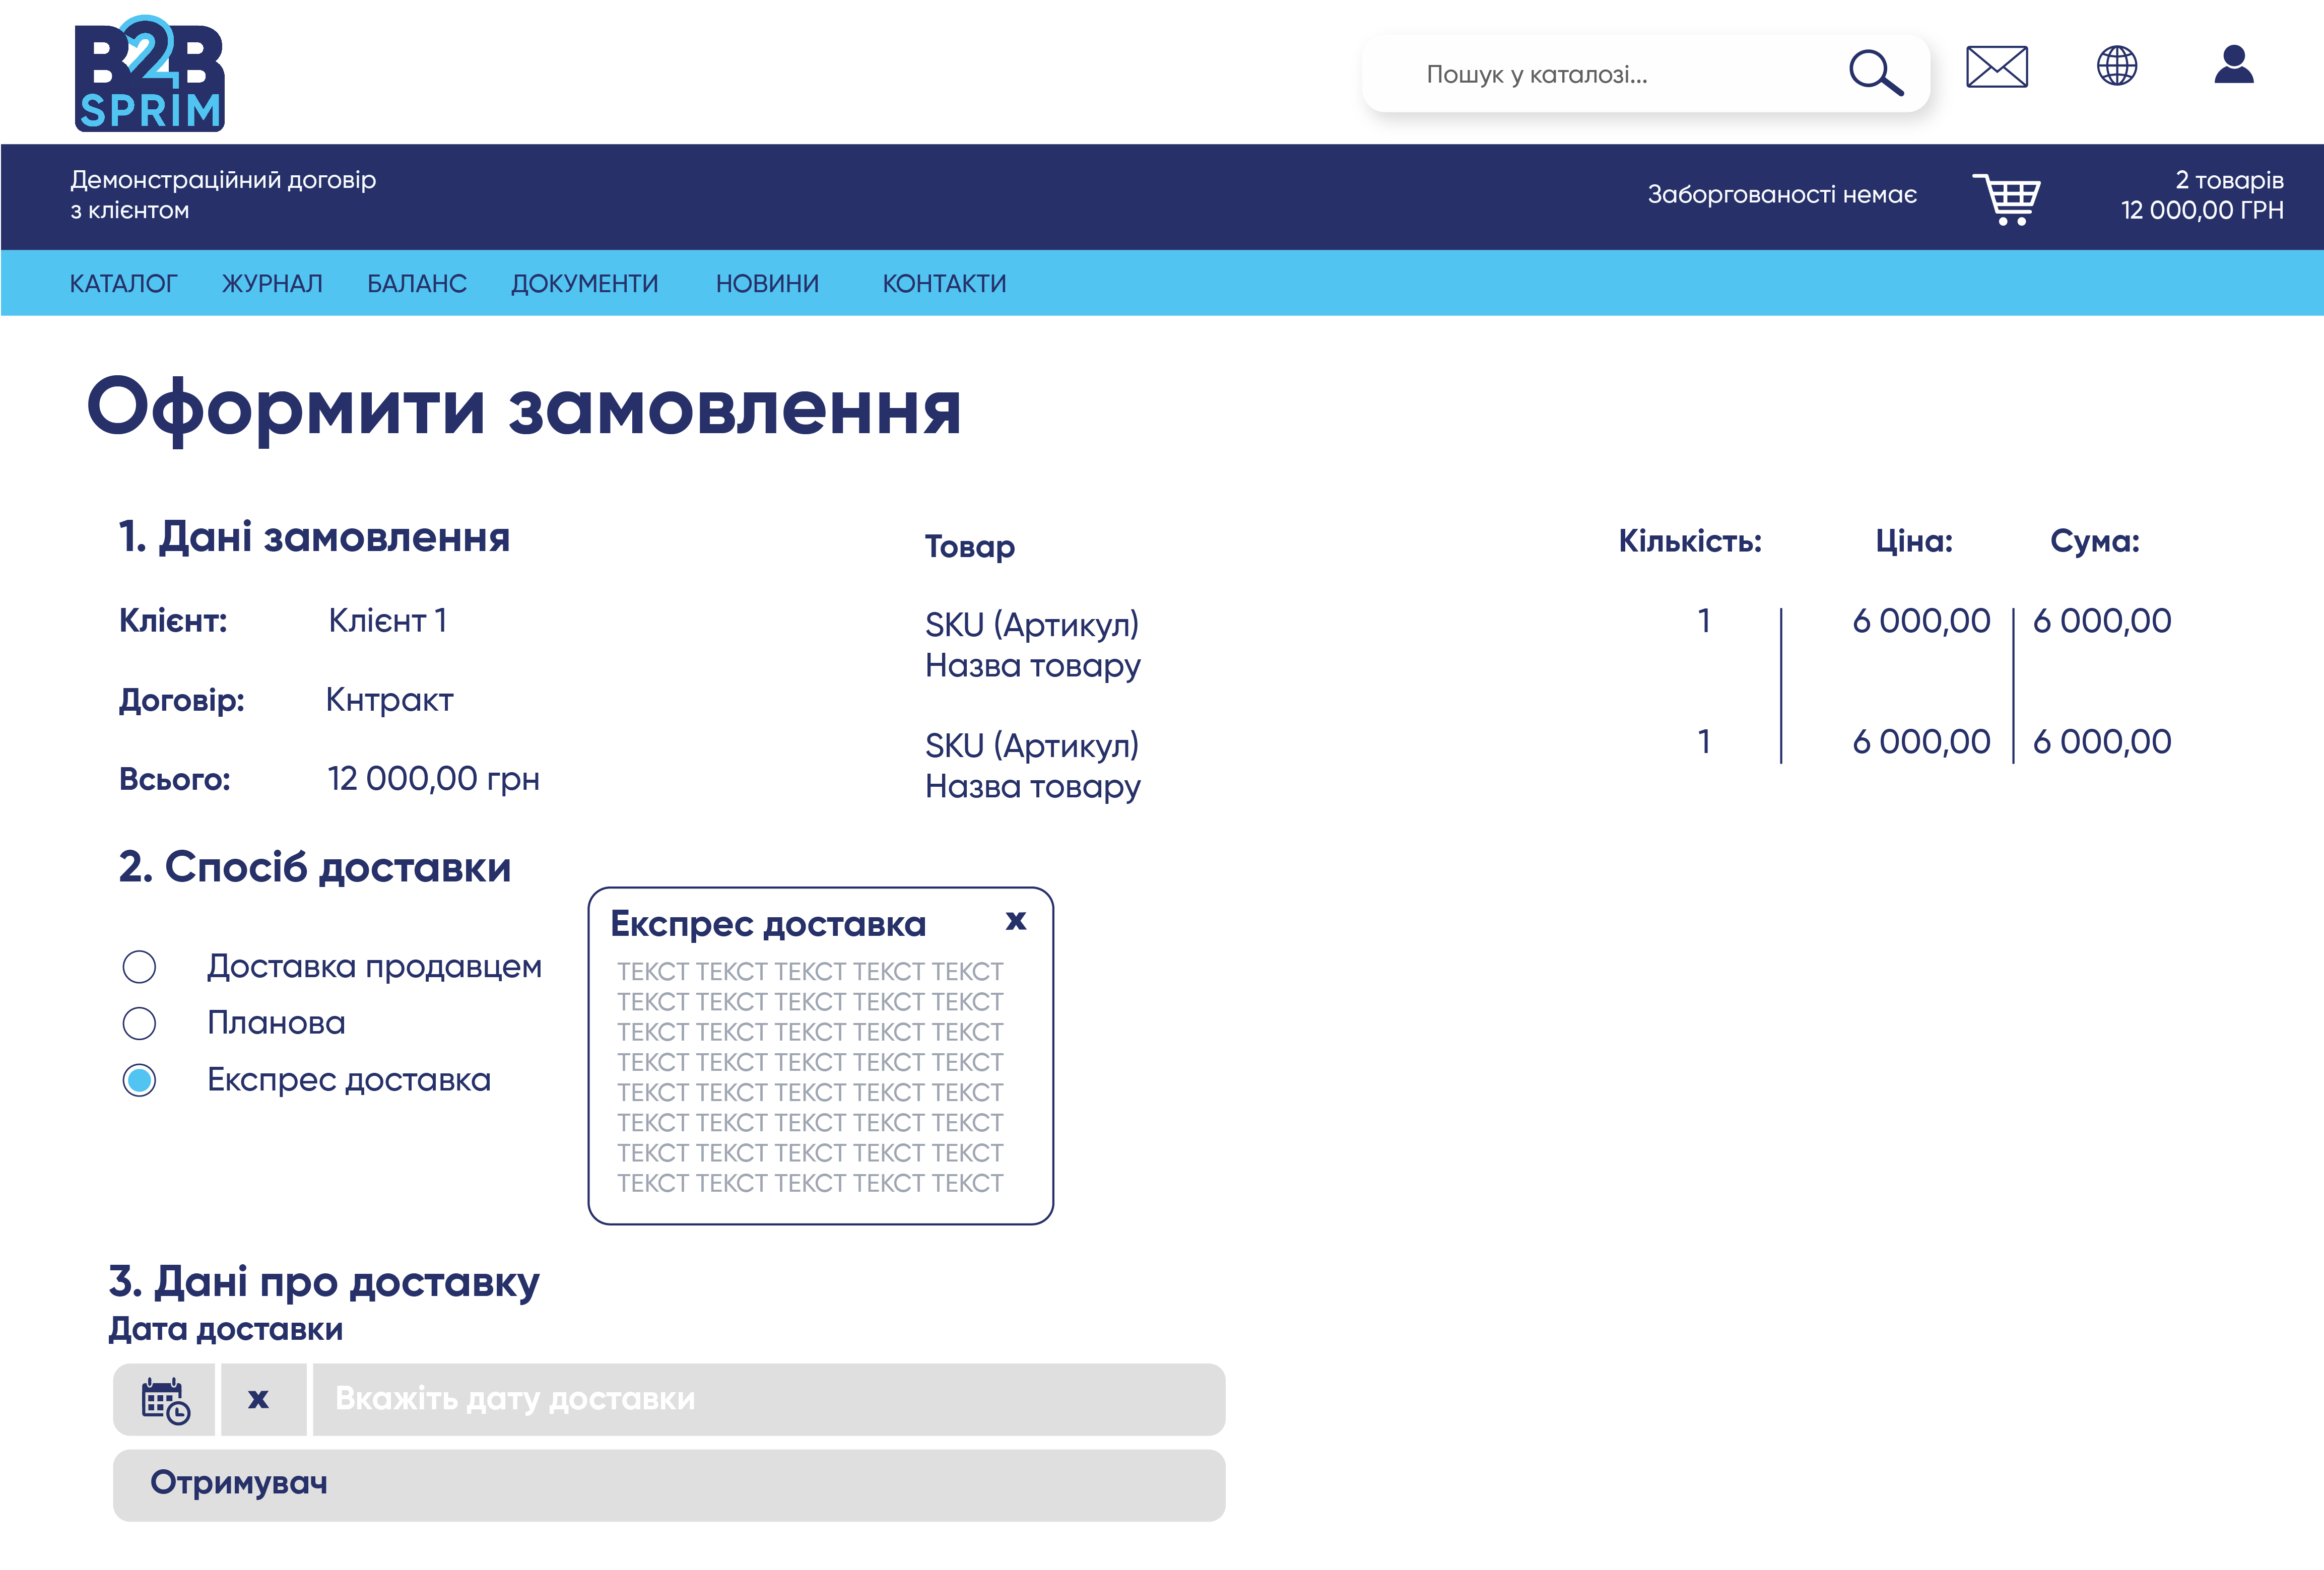Click the 1. Дані замовлення heading

click(314, 537)
